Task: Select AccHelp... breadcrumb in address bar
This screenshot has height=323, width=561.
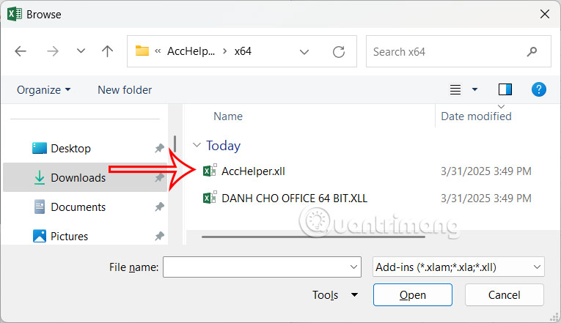Action: coord(191,51)
